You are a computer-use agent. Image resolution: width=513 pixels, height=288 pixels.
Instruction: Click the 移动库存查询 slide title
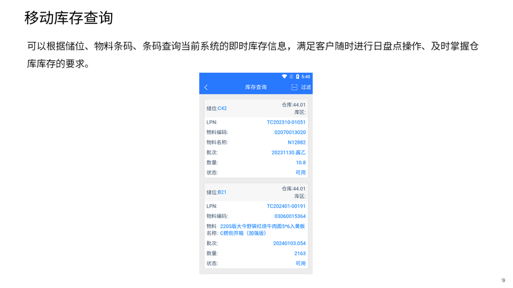[68, 18]
